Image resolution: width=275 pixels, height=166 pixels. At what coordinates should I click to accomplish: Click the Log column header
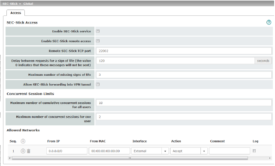coord(255,141)
